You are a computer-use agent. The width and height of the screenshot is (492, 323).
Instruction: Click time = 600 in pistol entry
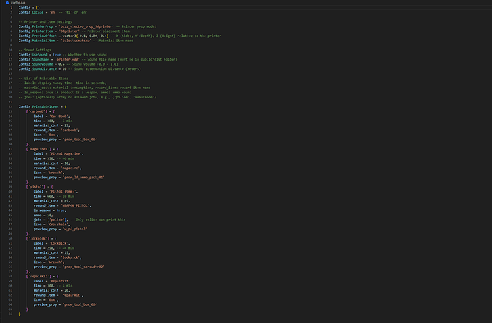(x=43, y=196)
